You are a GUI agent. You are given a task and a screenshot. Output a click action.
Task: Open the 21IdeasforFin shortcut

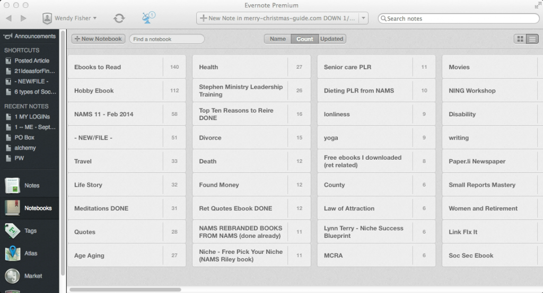tap(30, 71)
